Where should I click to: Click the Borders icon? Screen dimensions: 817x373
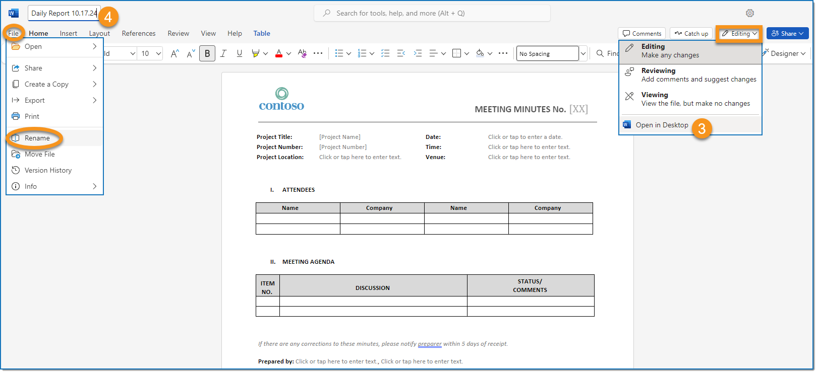tap(456, 53)
